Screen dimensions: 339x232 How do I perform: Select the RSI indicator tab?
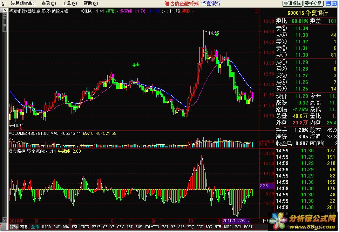click(165, 227)
